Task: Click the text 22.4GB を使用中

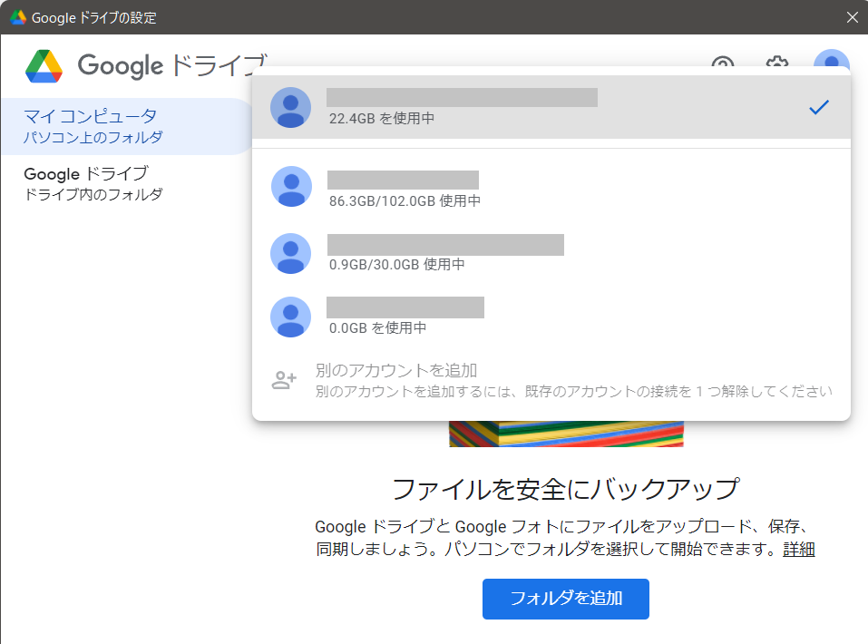Action: pyautogui.click(x=382, y=119)
